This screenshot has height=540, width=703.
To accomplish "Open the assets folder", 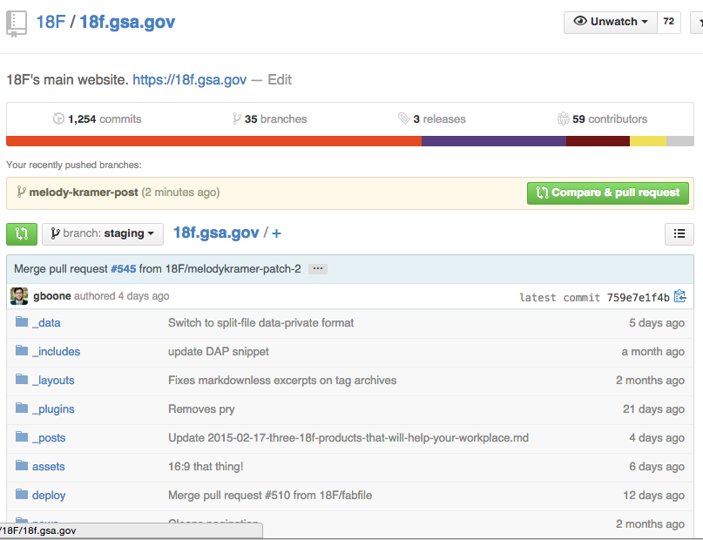I will 49,467.
